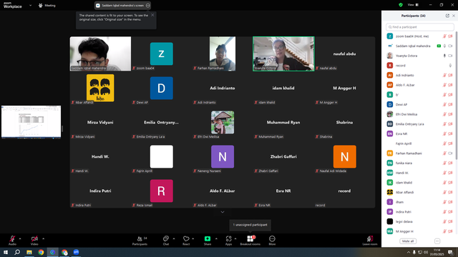Expand Share options arrow
This screenshot has height=257, width=458.
(216, 238)
